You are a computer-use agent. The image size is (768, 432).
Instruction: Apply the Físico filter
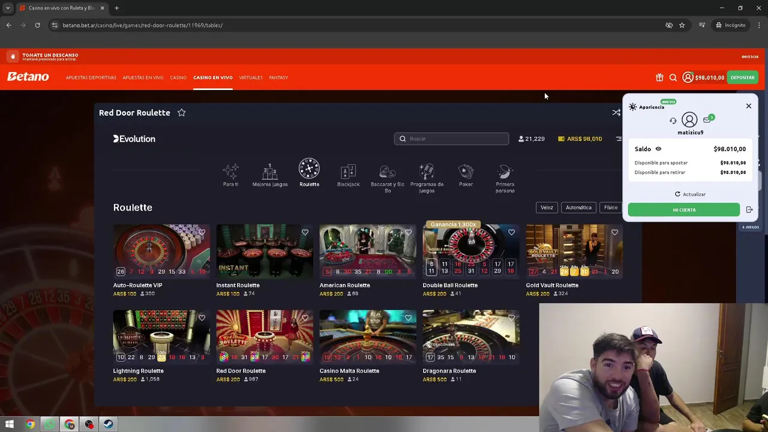click(x=611, y=208)
